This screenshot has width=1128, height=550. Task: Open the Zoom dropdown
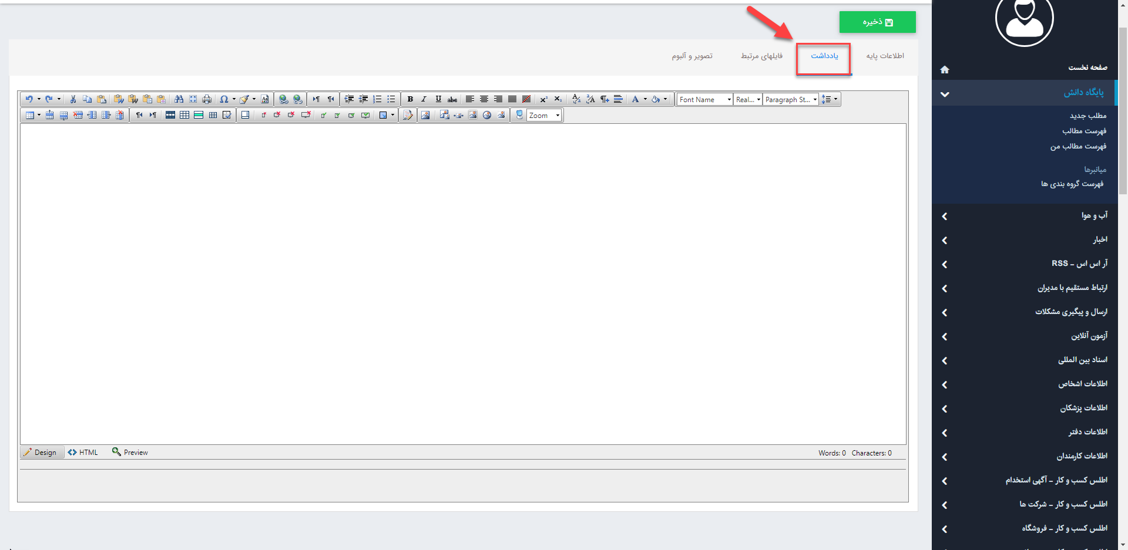(x=544, y=116)
